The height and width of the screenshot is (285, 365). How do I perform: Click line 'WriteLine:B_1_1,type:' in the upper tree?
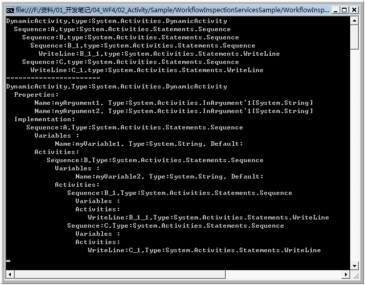pos(159,54)
